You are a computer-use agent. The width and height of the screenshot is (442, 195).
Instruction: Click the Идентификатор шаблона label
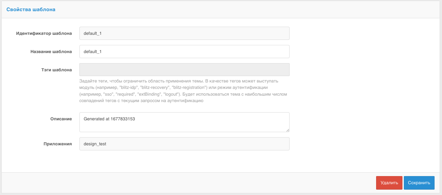[x=44, y=33]
